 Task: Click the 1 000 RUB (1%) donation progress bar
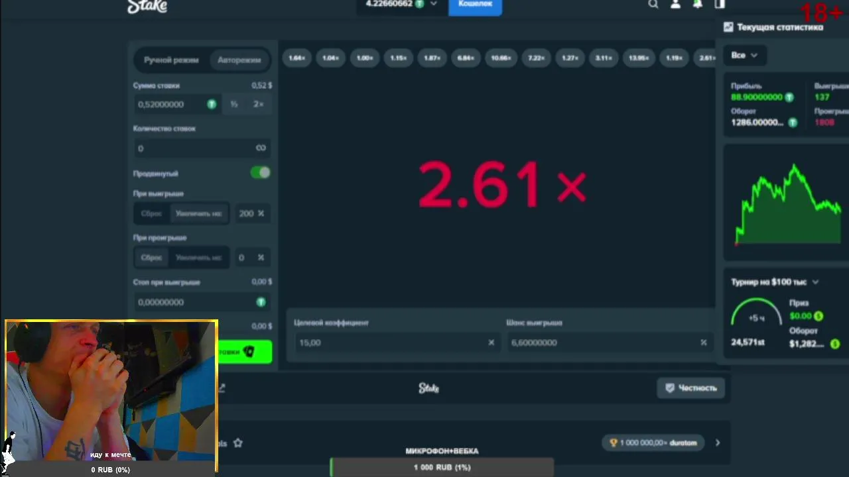tap(442, 467)
